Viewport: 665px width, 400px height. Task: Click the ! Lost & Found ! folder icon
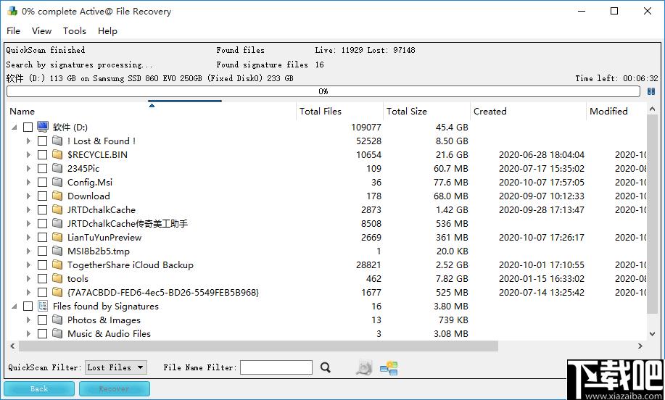(57, 141)
